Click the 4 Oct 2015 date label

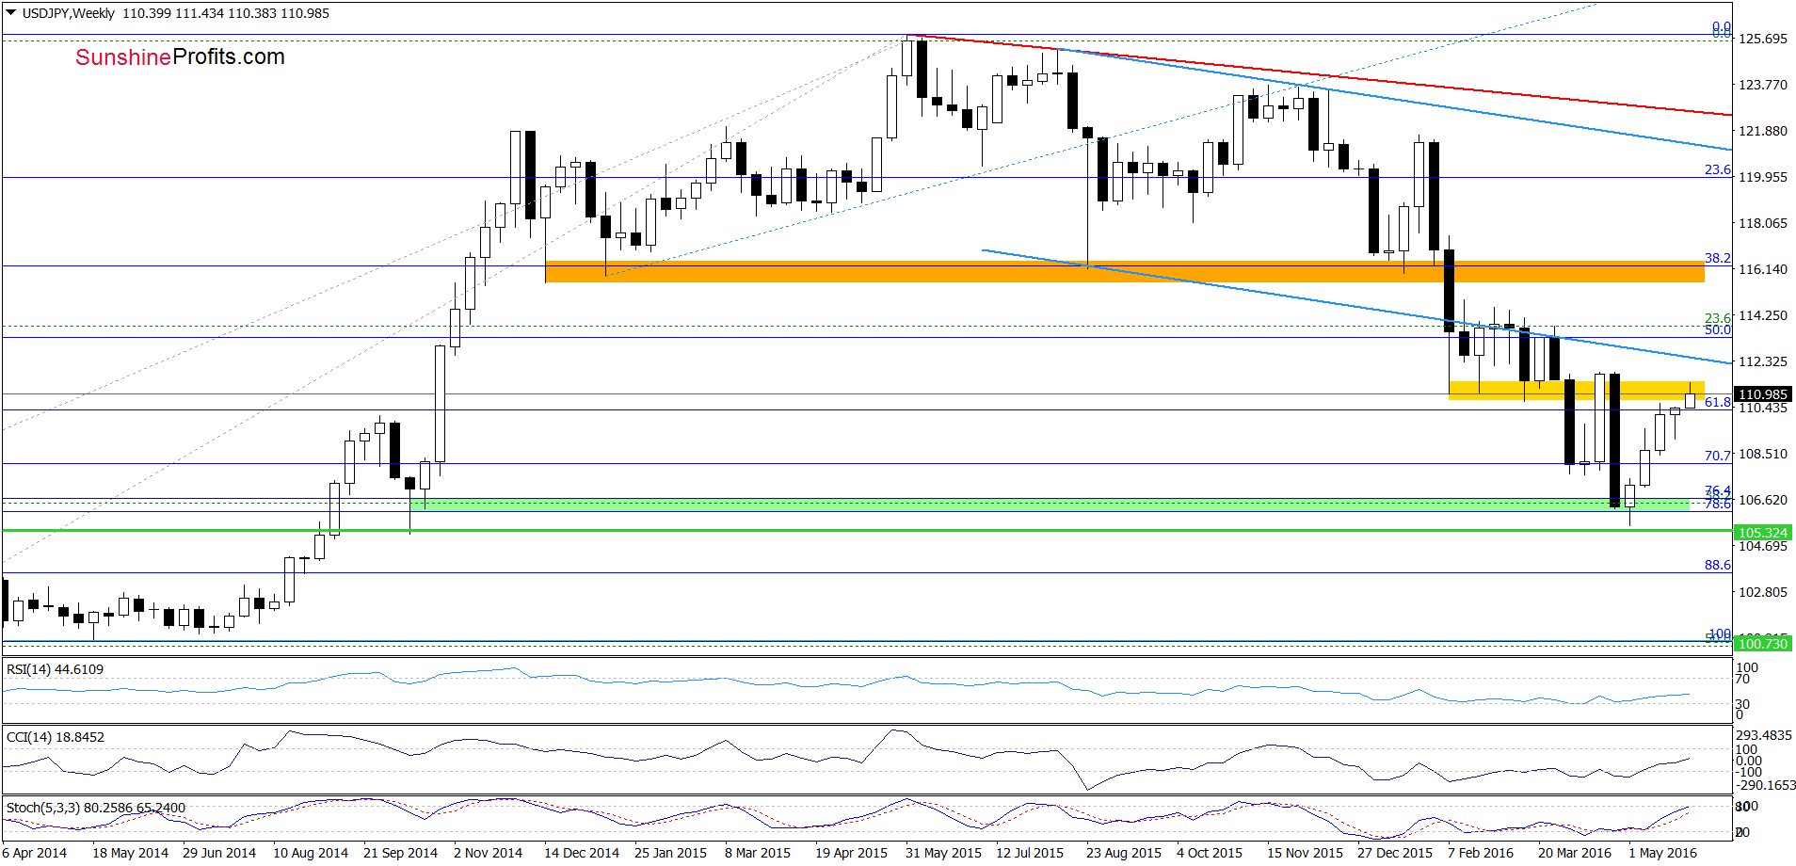pos(1210,853)
